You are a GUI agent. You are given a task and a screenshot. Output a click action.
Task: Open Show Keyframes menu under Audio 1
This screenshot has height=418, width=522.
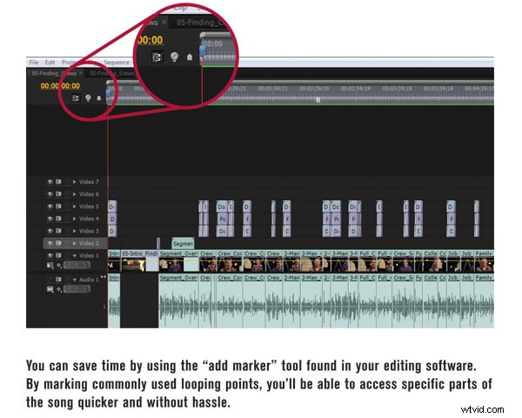coord(59,289)
